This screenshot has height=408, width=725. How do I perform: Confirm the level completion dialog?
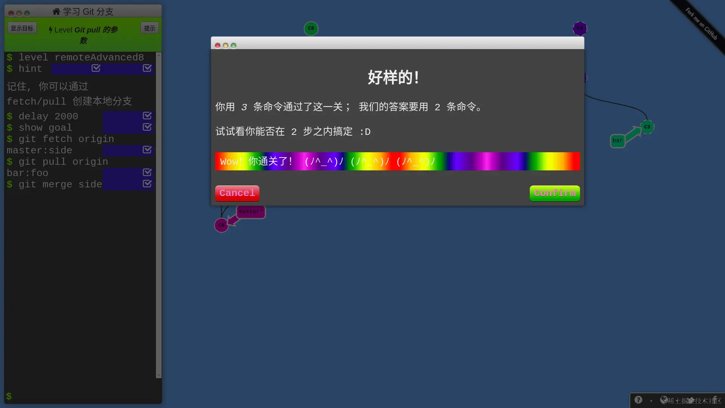pyautogui.click(x=554, y=193)
